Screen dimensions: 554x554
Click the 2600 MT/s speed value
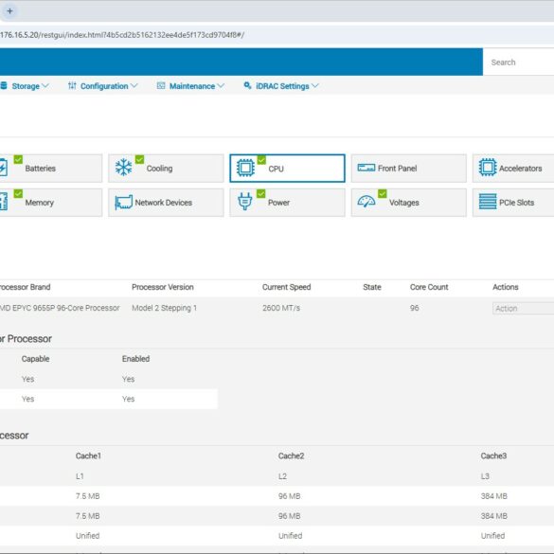281,308
